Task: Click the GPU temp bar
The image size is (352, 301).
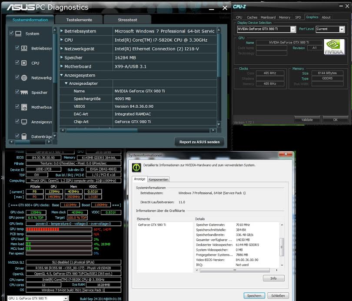Action: coord(59,229)
